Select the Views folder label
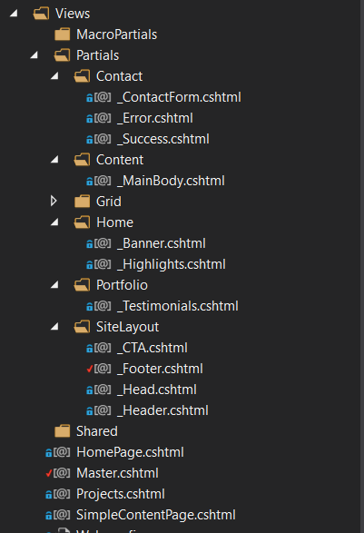This screenshot has height=533, width=364. point(73,14)
